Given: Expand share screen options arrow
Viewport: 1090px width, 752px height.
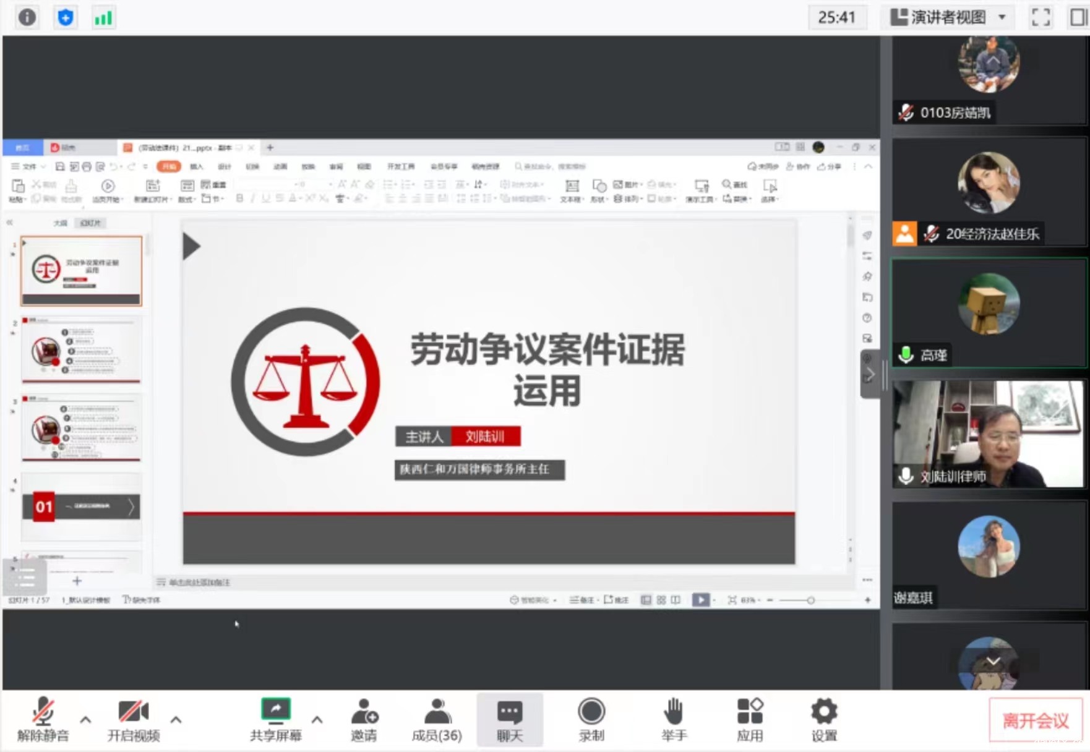Looking at the screenshot, I should [x=317, y=719].
